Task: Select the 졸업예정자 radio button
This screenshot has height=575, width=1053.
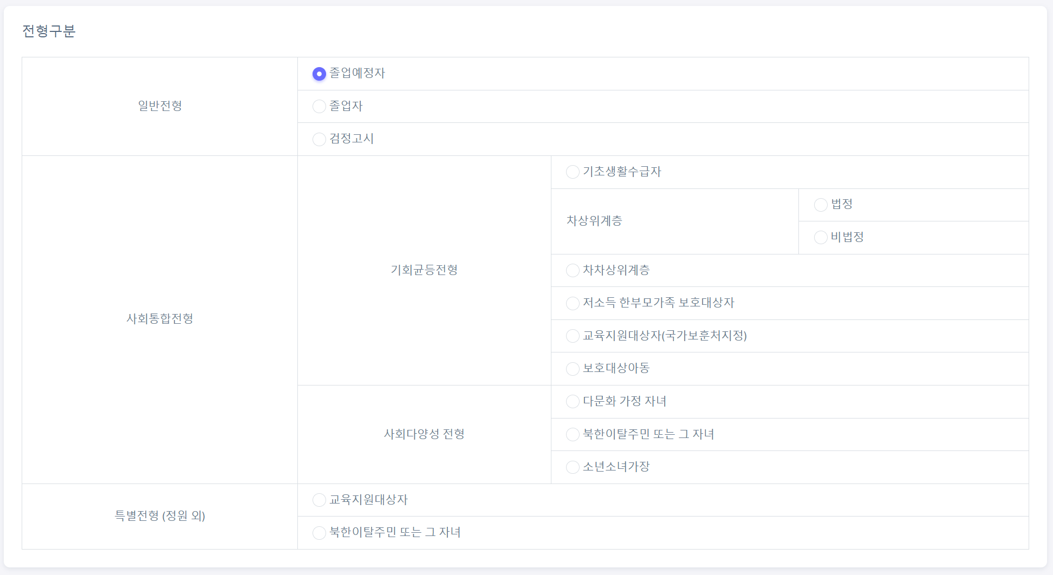Action: (x=319, y=74)
